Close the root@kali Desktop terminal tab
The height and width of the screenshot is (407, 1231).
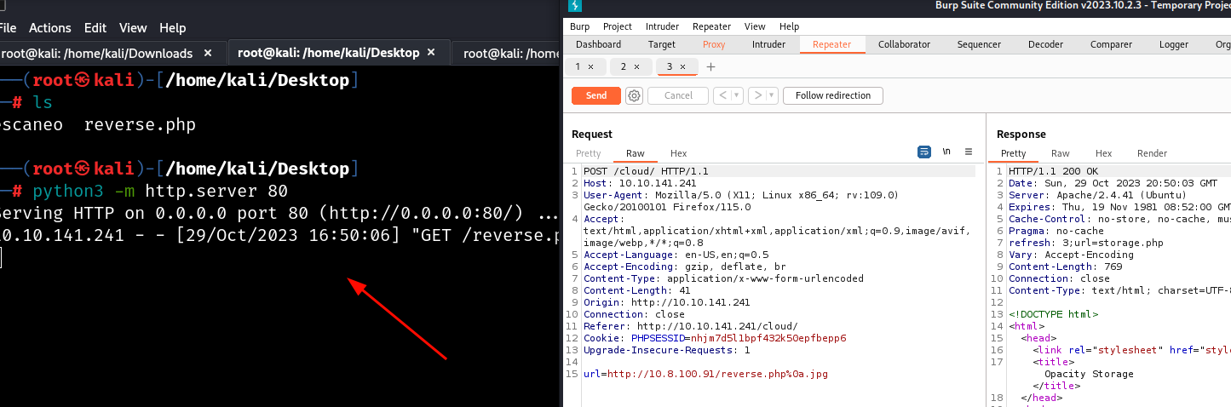[431, 53]
